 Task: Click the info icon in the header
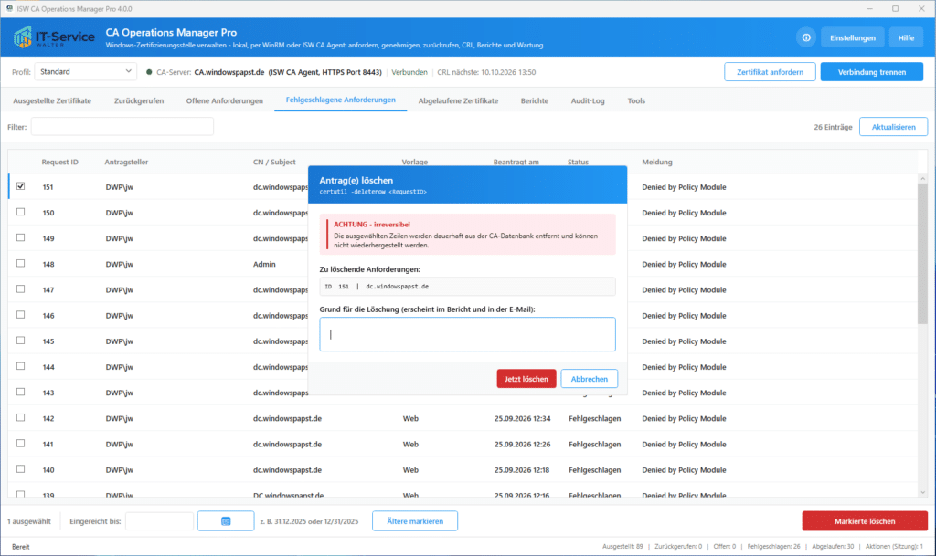click(x=806, y=37)
